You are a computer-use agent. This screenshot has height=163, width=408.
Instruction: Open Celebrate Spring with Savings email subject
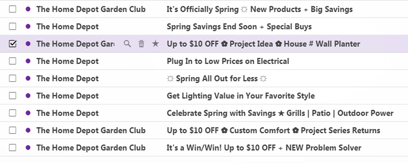coord(280,113)
